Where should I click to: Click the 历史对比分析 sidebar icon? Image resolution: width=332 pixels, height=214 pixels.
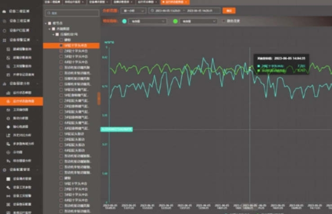click(x=8, y=135)
